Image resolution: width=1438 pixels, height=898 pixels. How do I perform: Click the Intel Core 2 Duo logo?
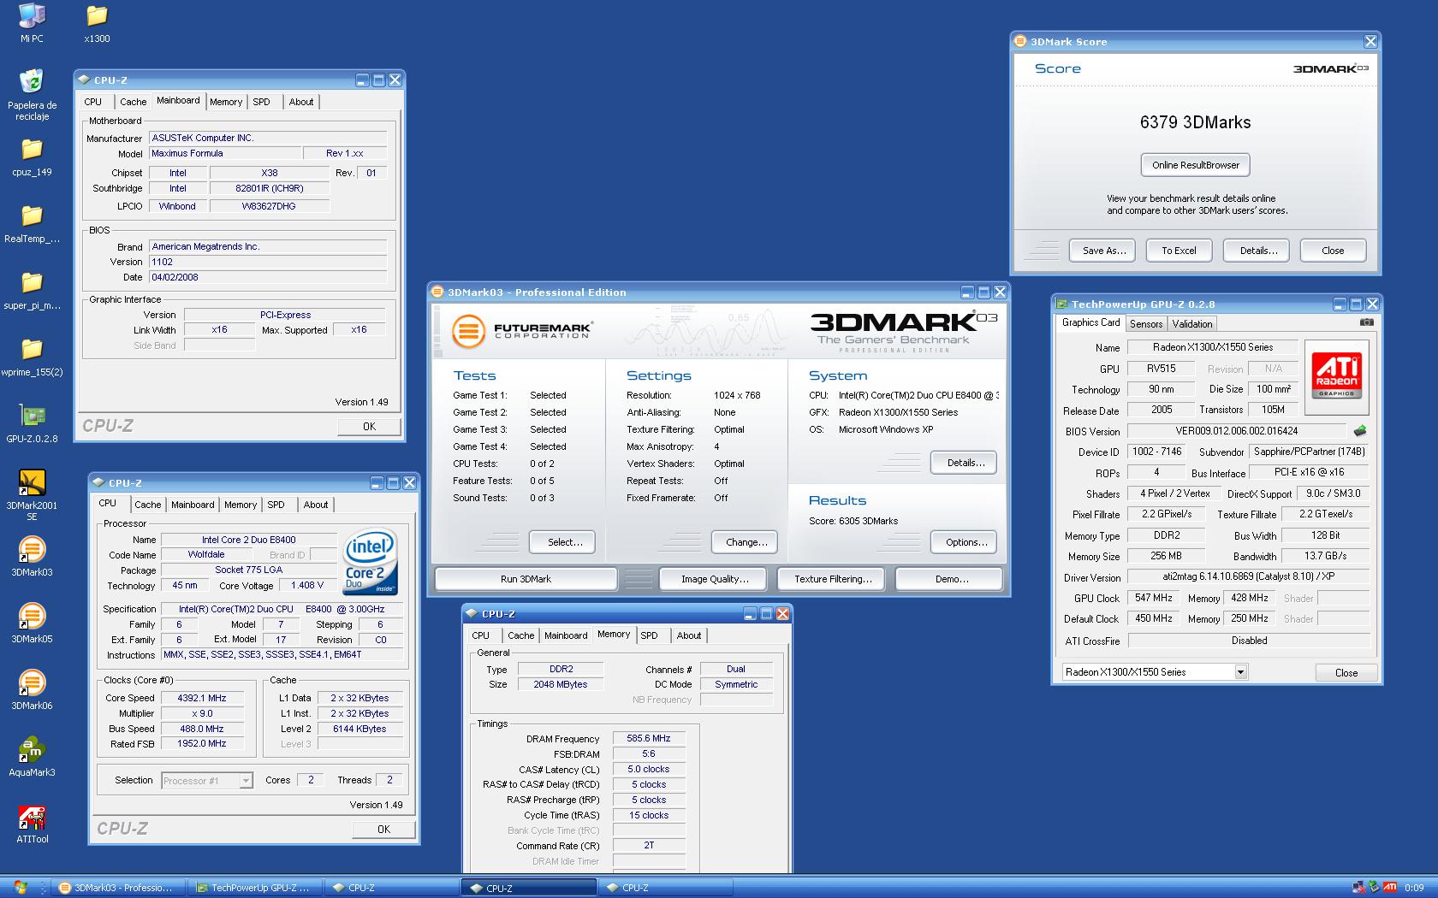(370, 562)
